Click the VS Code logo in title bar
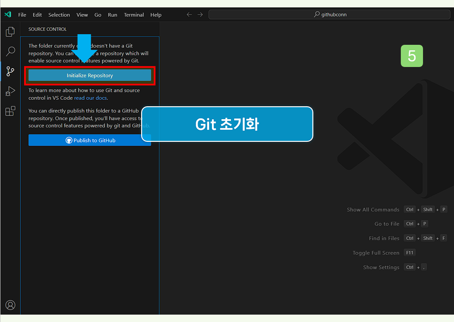The width and height of the screenshot is (454, 322). click(x=8, y=14)
